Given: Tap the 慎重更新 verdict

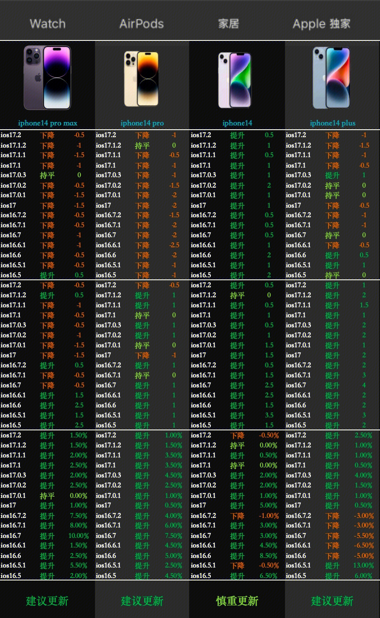Looking at the screenshot, I should coord(237,601).
